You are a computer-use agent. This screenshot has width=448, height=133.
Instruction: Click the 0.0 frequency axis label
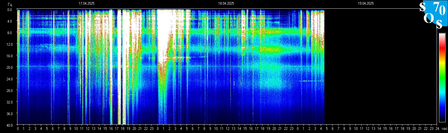(x=10, y=10)
